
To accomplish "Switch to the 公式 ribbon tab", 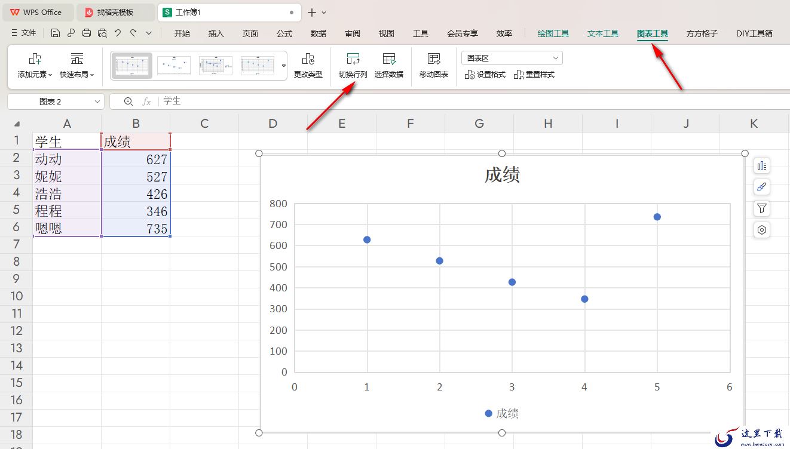I will click(284, 33).
